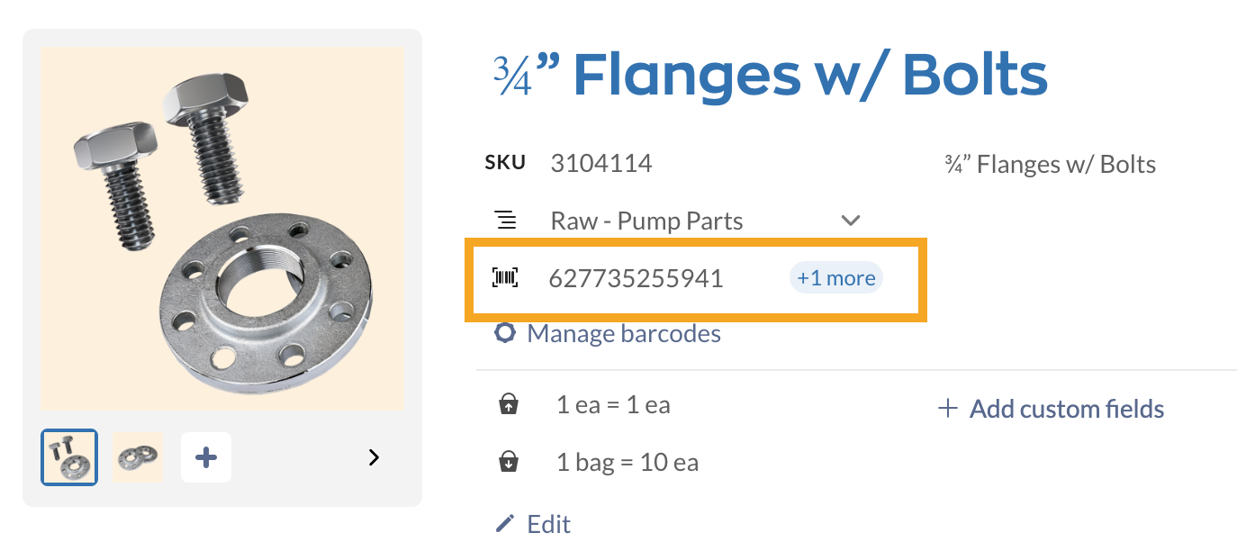Click the Edit link below unit conversions
1237x560 pixels.
point(549,523)
